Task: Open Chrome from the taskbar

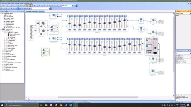Action: click(61, 105)
